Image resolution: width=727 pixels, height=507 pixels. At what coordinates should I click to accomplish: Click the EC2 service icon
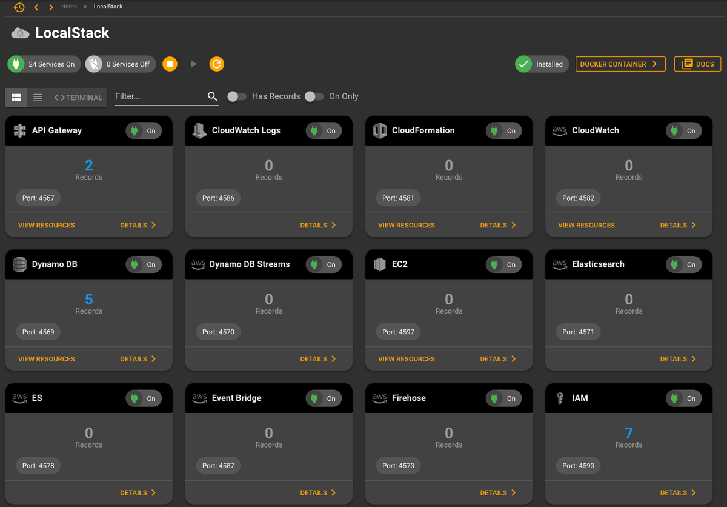pos(380,264)
